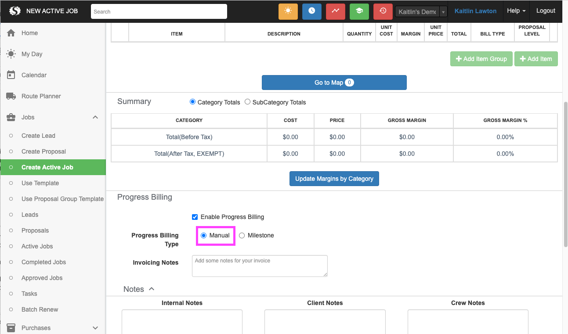Click the Calendar icon in sidebar
568x334 pixels.
pyautogui.click(x=11, y=75)
